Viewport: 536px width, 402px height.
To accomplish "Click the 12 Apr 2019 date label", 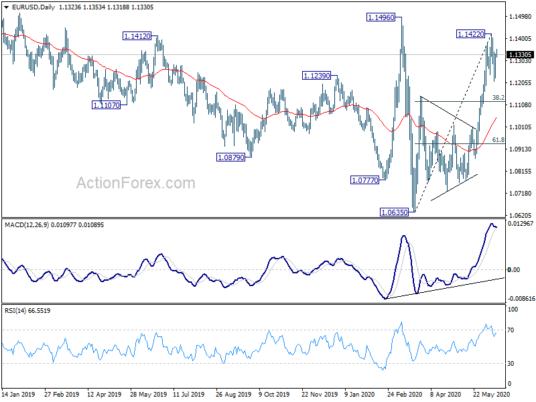I will click(x=105, y=394).
